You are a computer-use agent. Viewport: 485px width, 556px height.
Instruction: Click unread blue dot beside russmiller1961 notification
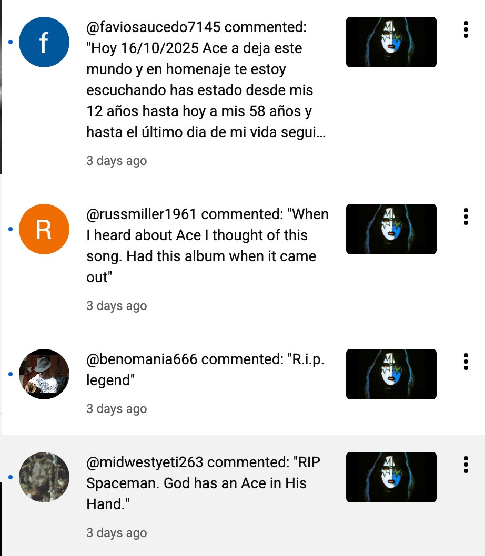tap(11, 229)
